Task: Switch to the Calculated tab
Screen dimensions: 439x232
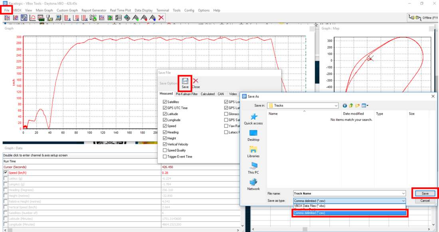Action: coord(208,94)
